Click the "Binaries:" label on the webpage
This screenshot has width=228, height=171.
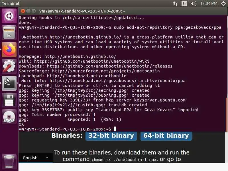point(67,136)
